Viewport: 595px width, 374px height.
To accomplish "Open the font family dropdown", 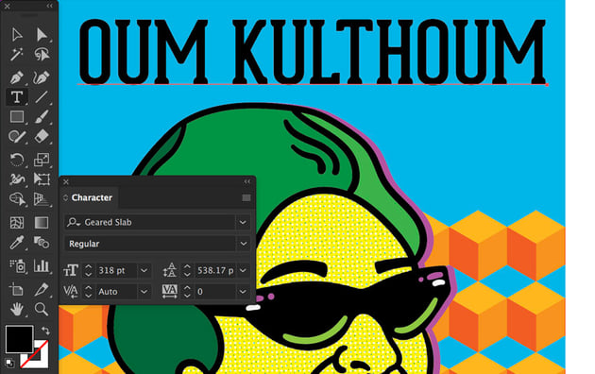I will 243,222.
